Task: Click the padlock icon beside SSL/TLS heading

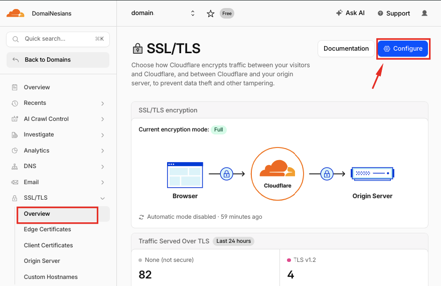Action: [x=137, y=48]
